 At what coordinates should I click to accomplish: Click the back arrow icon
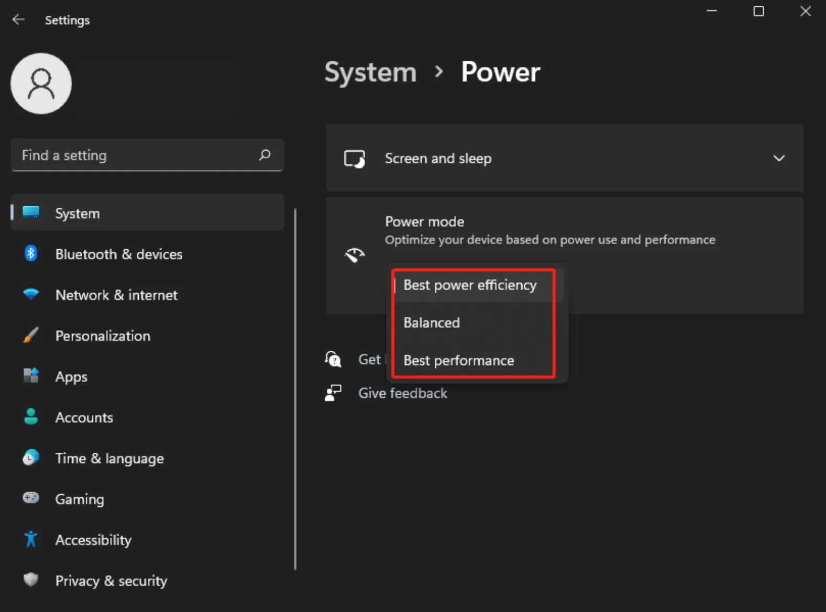click(18, 20)
